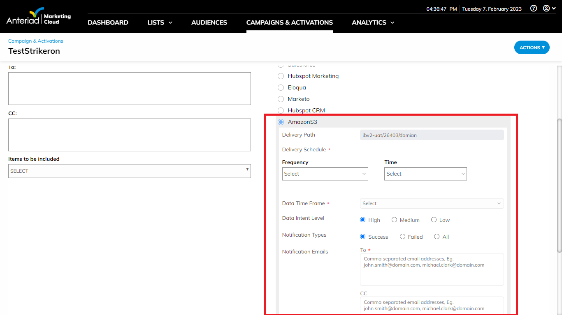Open Campaigns & Activations tab
The image size is (562, 315).
290,23
